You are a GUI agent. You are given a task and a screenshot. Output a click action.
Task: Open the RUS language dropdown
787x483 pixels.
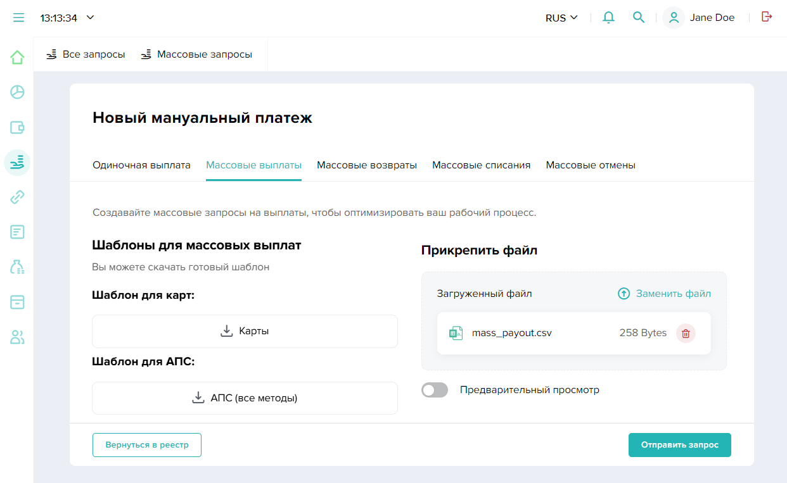tap(561, 18)
